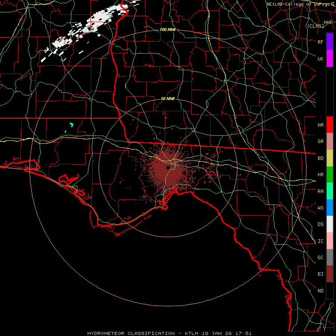Click the Hydrometeor Classification KTLH timestamp caption
Viewport: 336px width, 336px height.
click(x=169, y=333)
